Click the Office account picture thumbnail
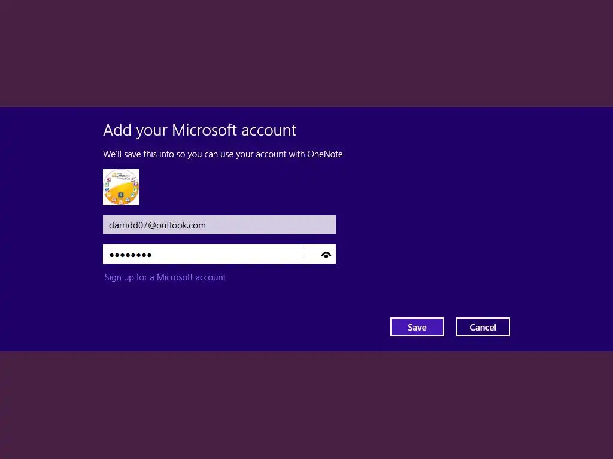 [x=121, y=187]
